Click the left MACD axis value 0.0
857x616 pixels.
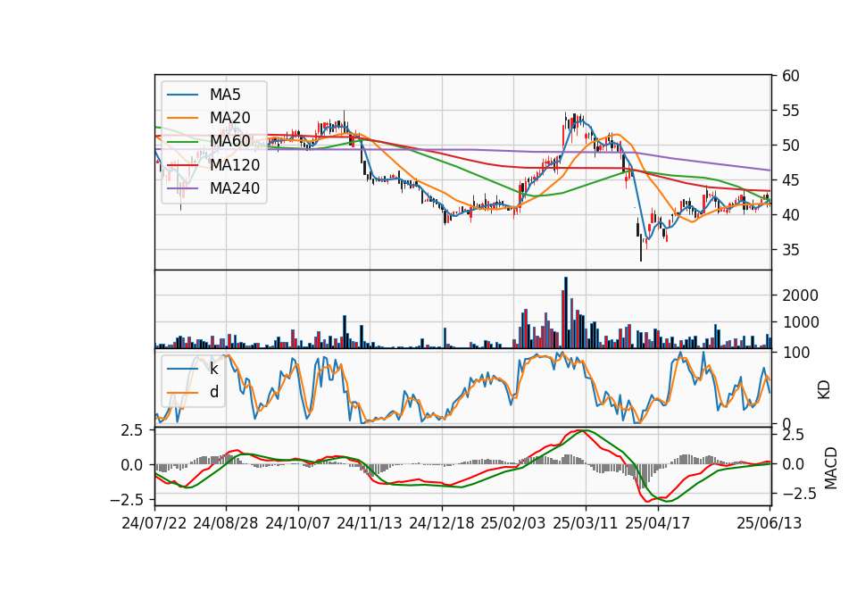pyautogui.click(x=132, y=465)
